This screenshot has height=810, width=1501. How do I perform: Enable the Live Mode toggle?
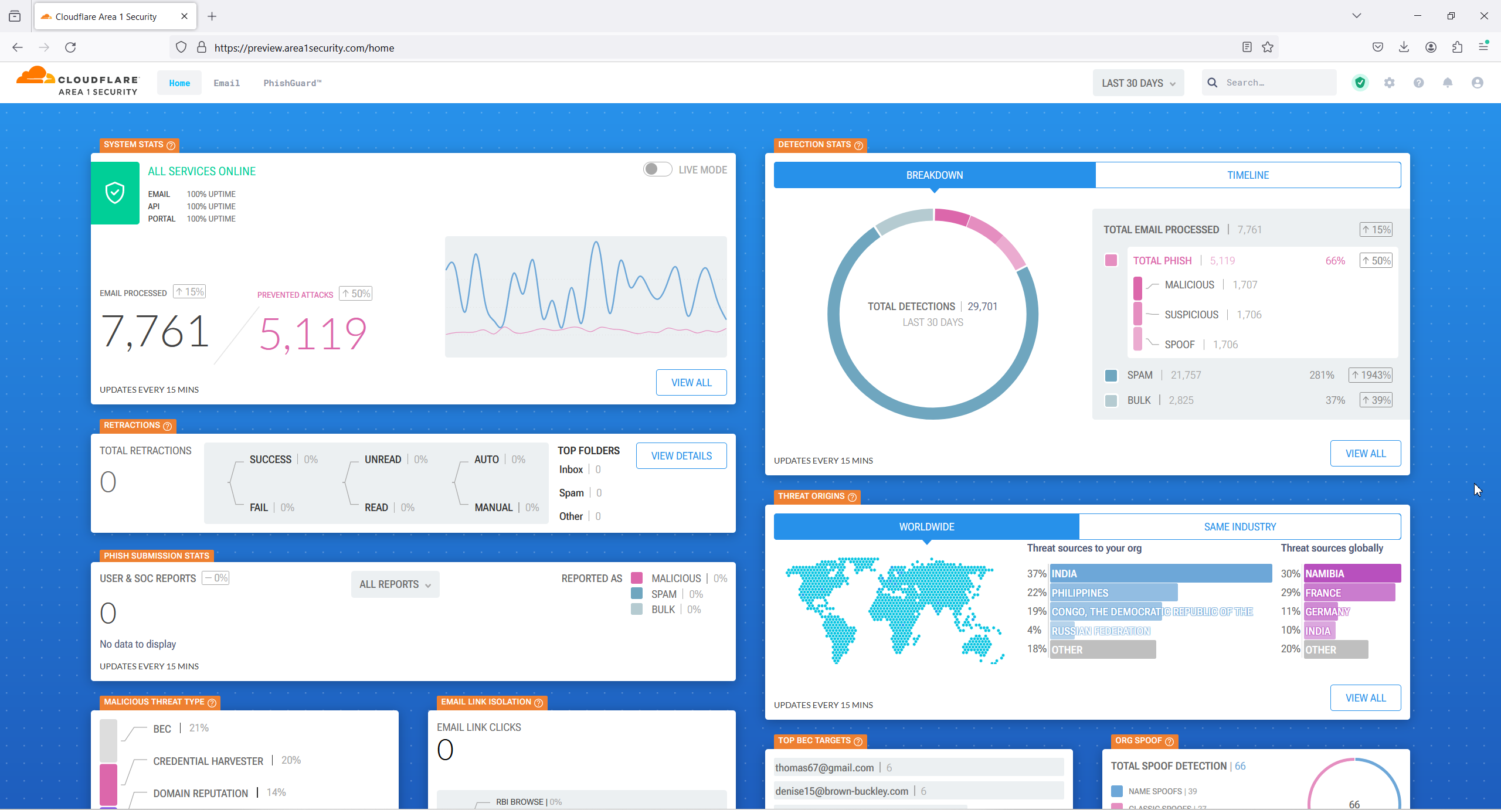pyautogui.click(x=657, y=169)
